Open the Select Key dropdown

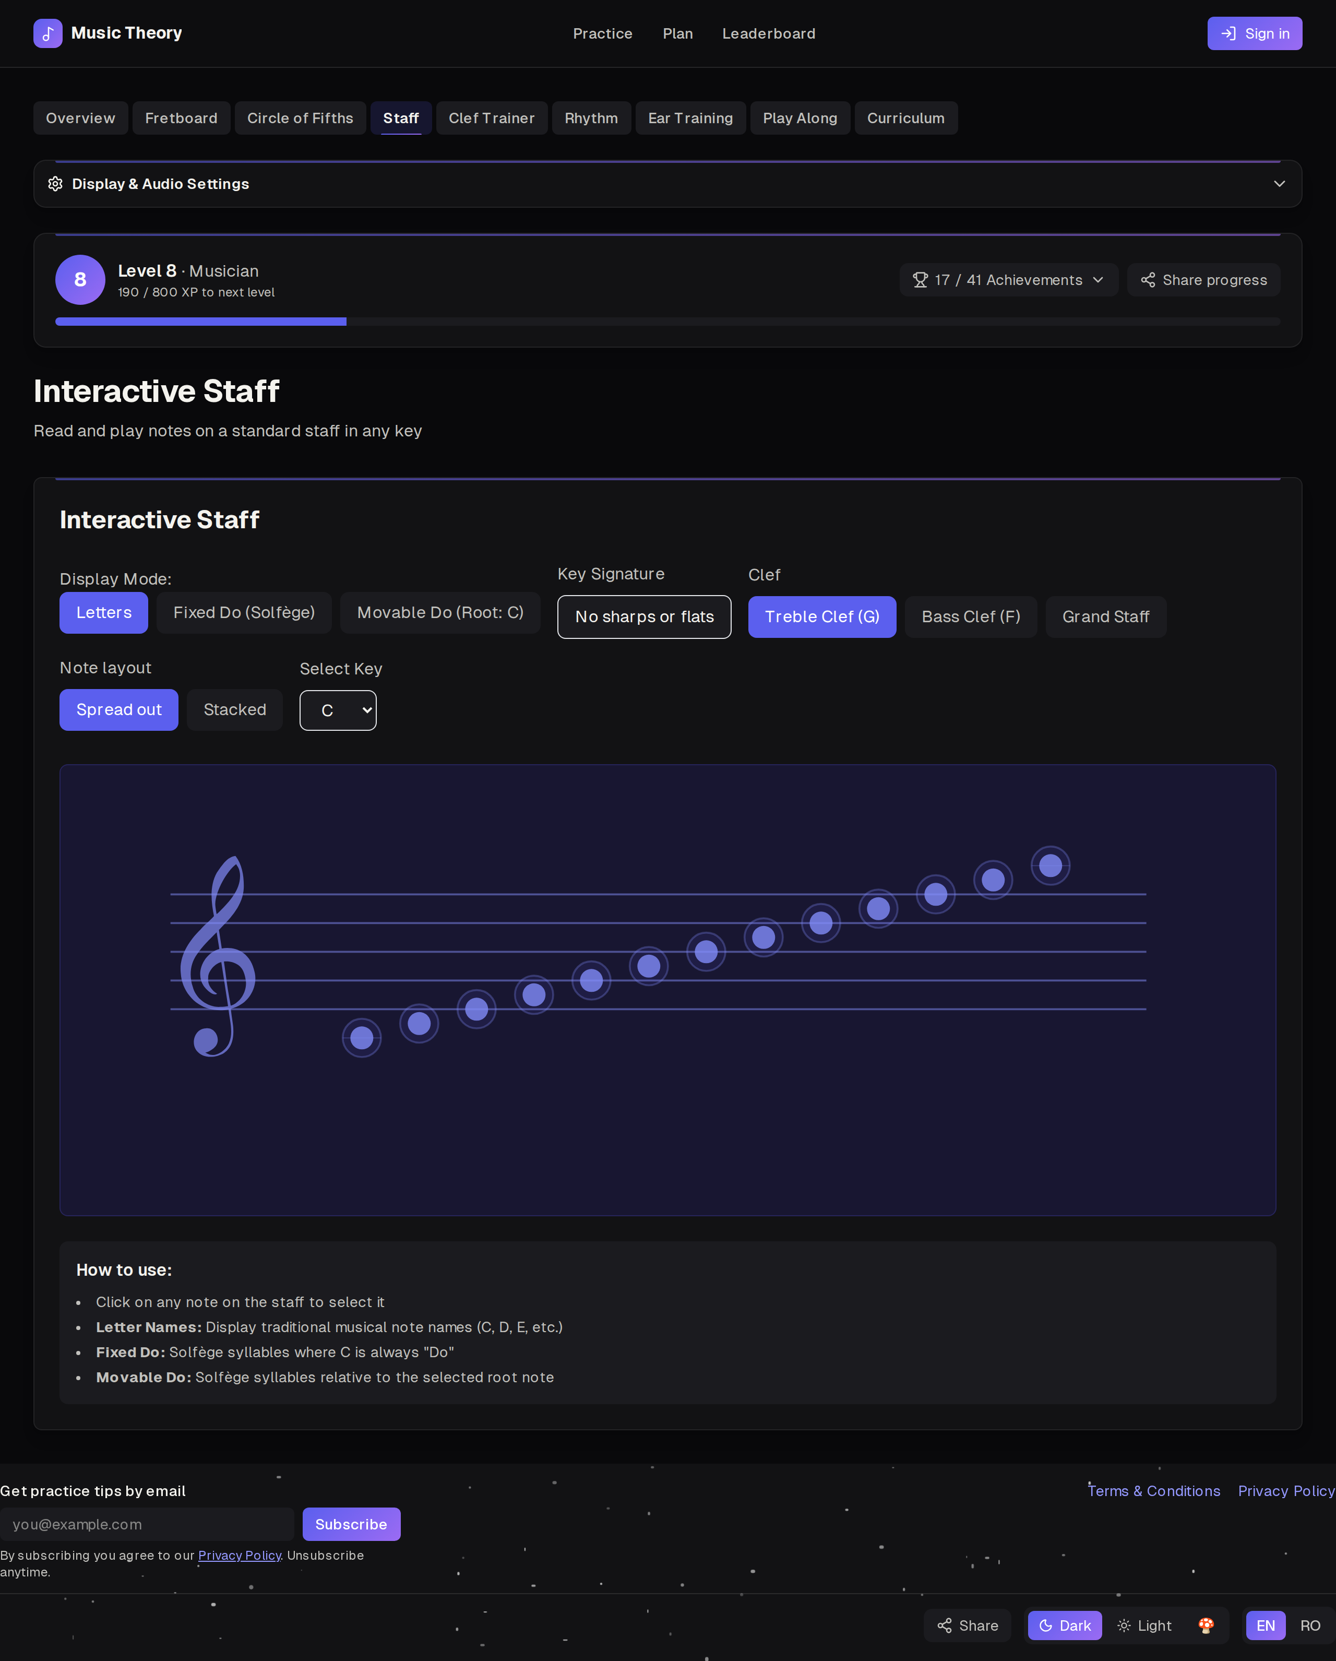tap(338, 709)
